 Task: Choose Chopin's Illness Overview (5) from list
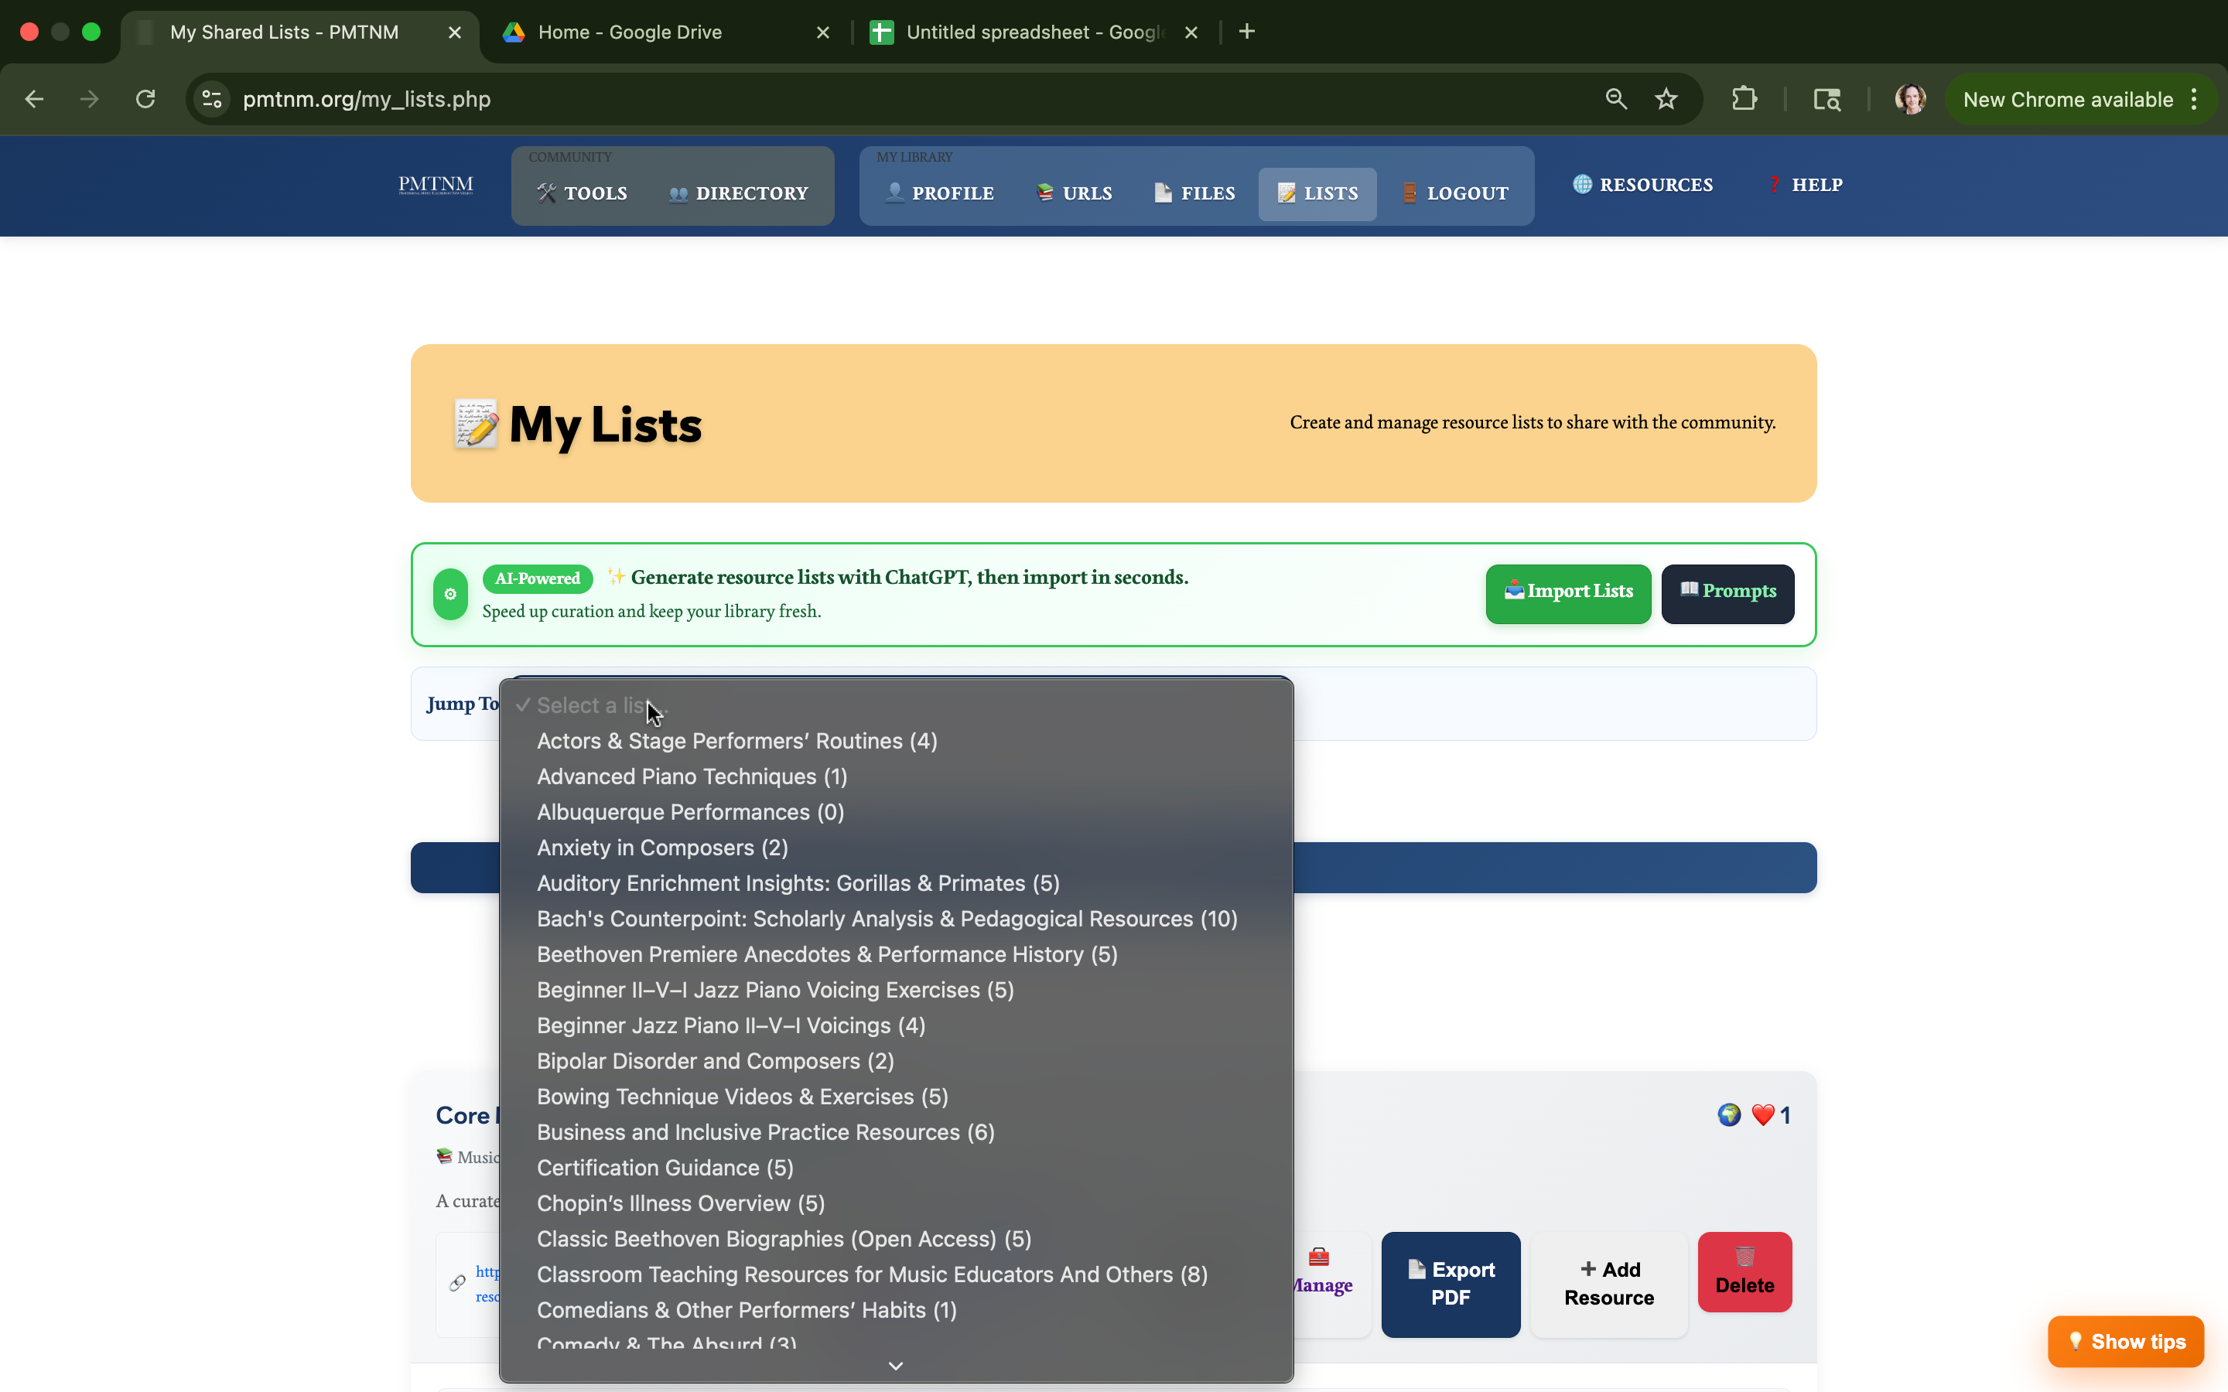tap(680, 1203)
